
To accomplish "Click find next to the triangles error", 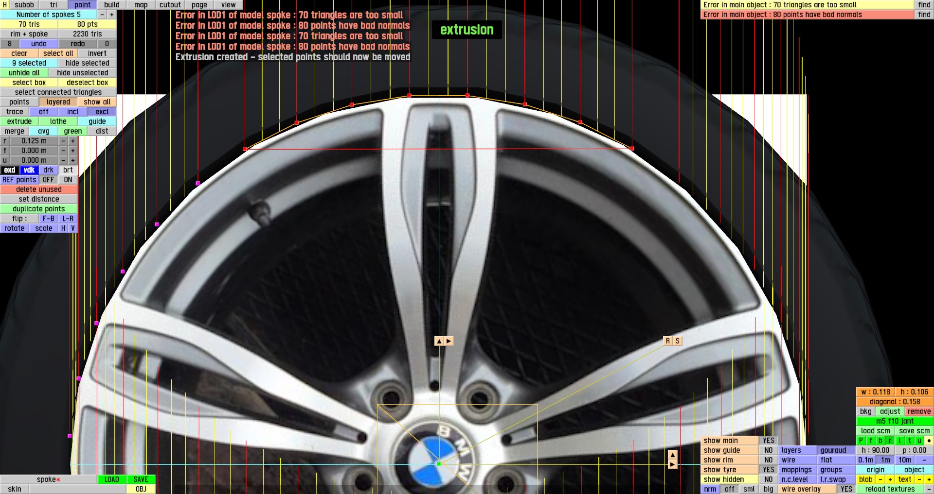I will click(x=924, y=5).
